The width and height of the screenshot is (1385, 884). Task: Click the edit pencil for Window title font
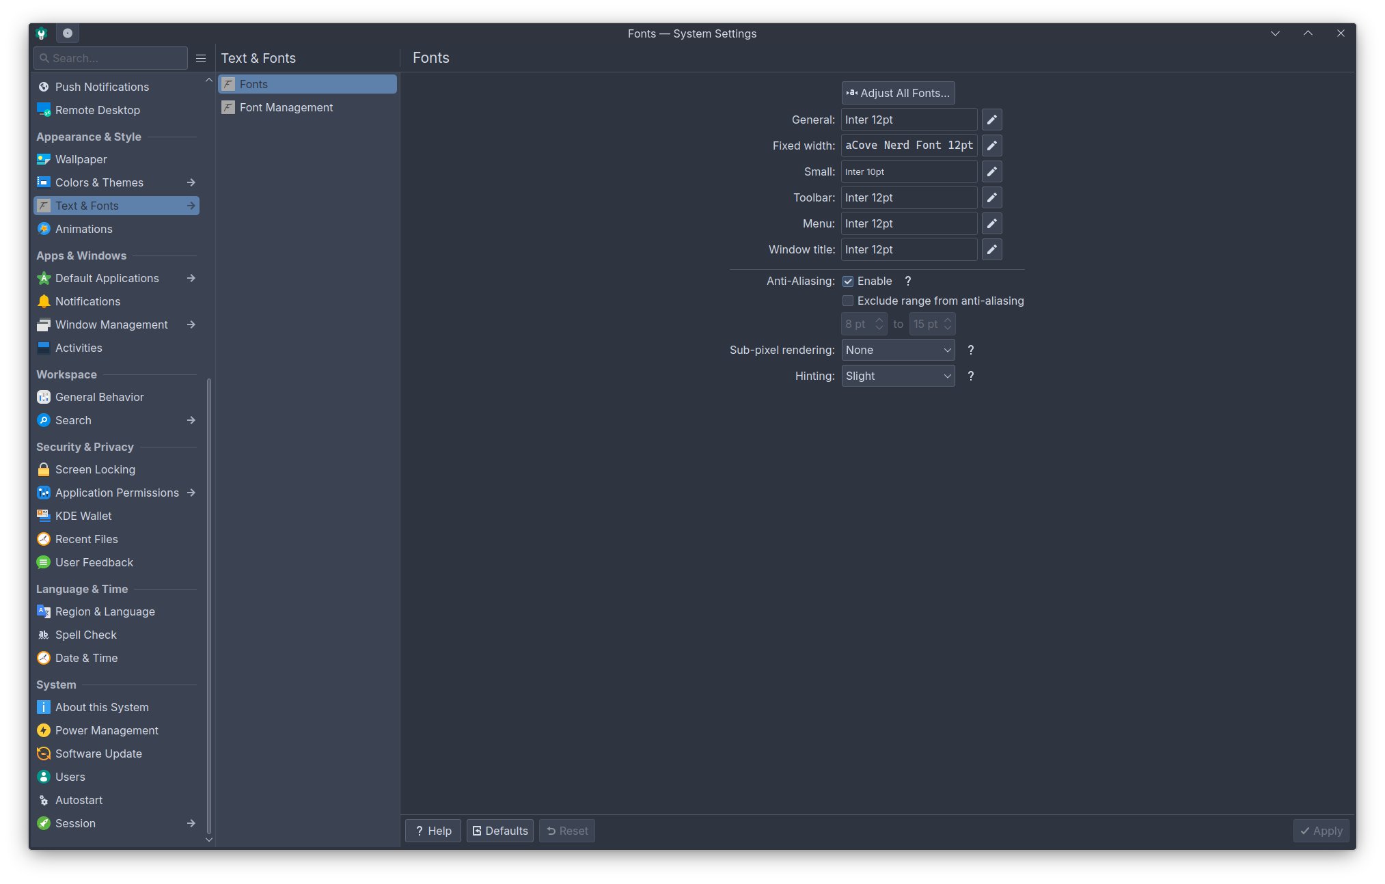click(991, 249)
